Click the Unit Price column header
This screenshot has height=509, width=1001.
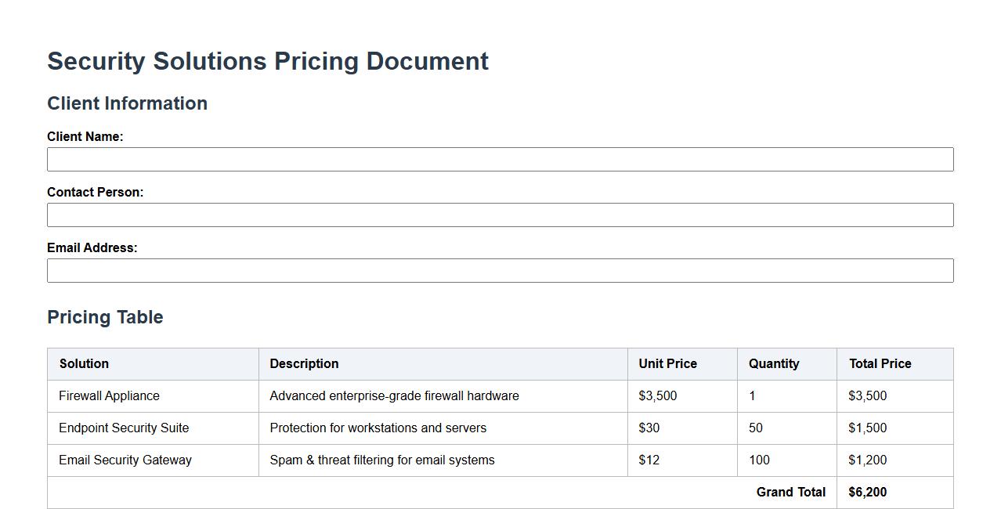(667, 363)
